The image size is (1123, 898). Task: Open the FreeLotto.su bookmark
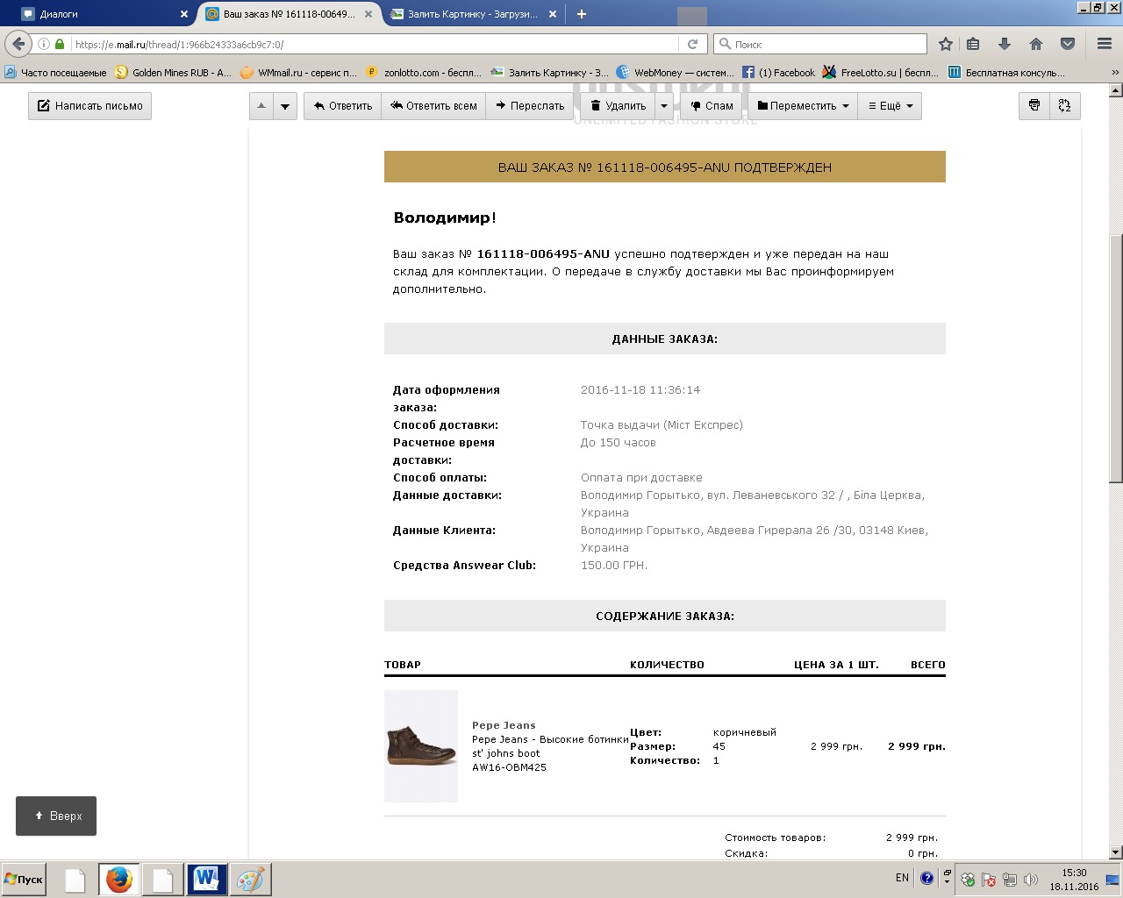882,73
